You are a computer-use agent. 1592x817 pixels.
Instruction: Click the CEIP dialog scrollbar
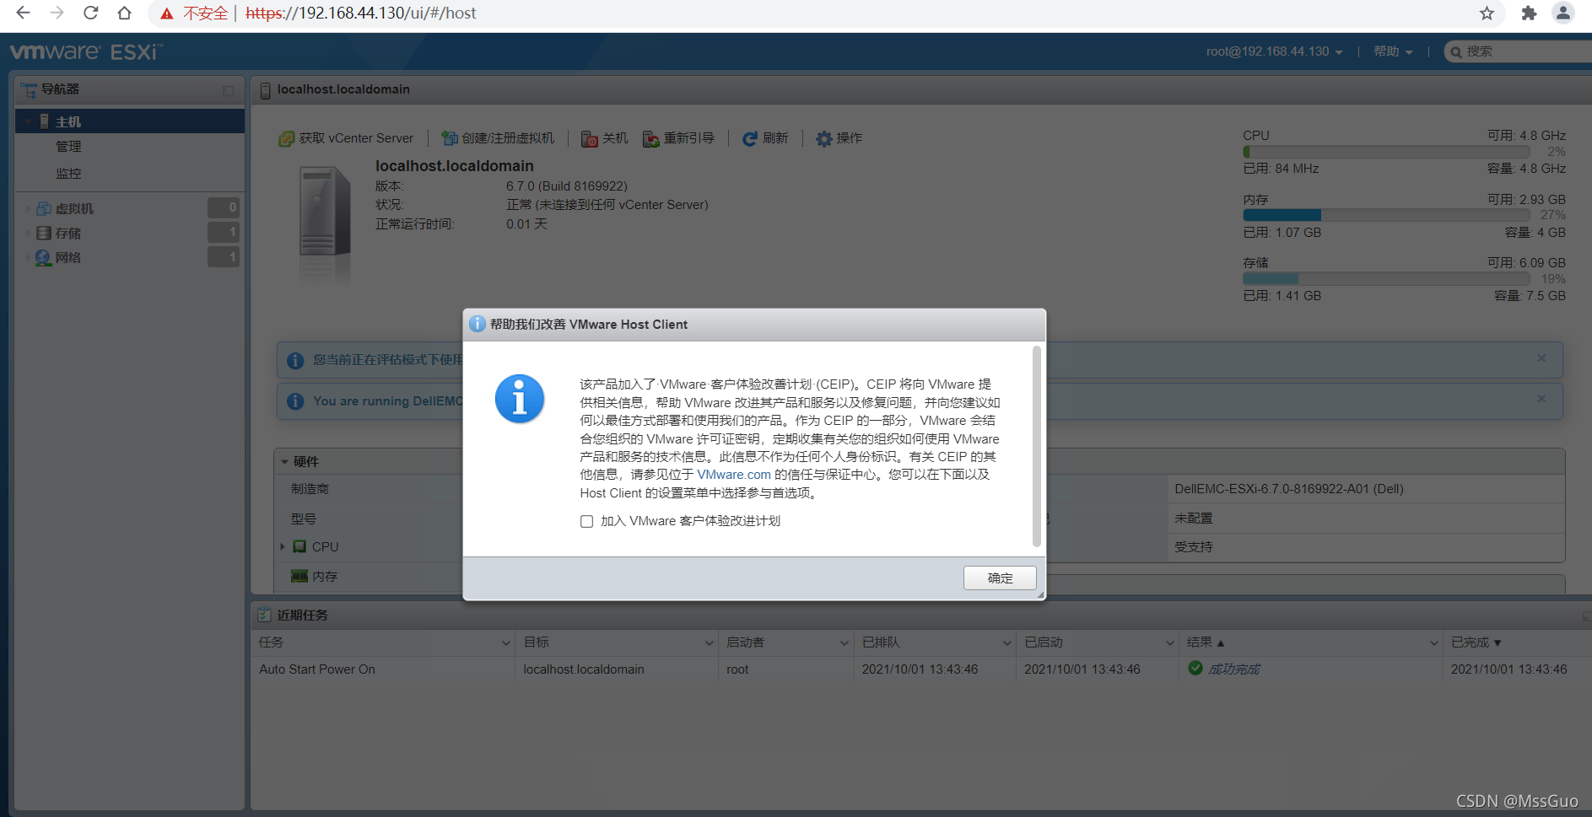click(1037, 447)
